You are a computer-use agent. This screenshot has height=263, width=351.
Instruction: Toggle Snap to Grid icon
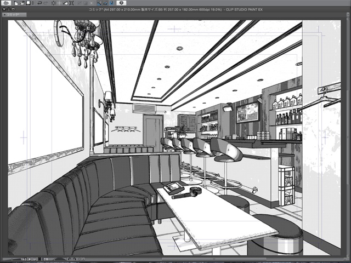(111, 3)
